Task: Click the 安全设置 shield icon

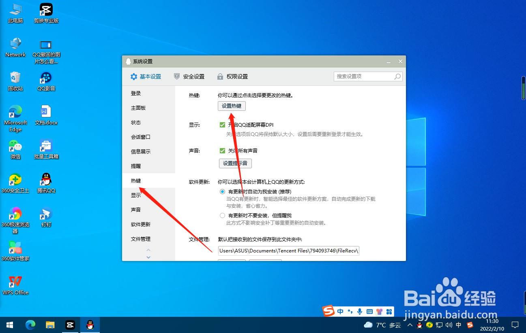Action: tap(176, 76)
